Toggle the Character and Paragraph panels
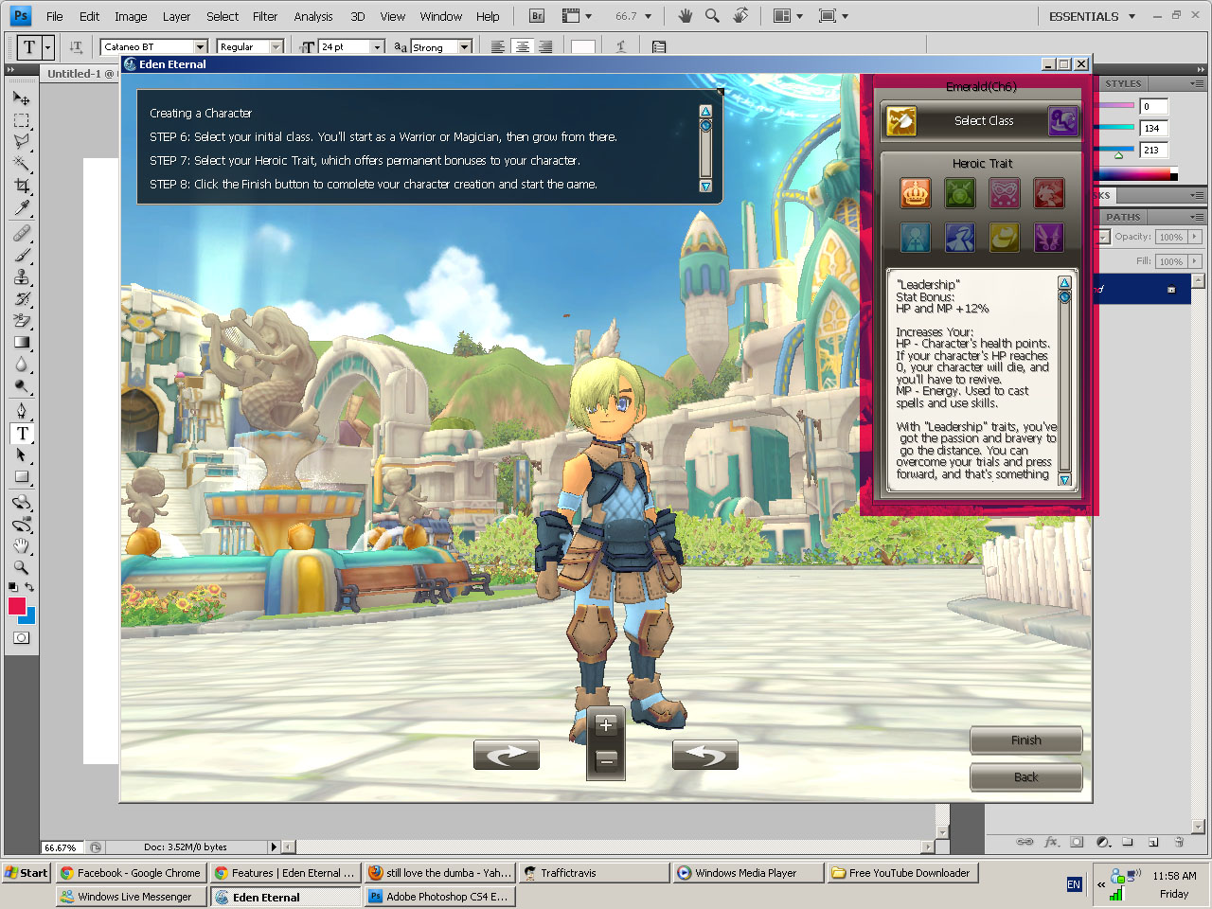The image size is (1212, 909). (x=659, y=46)
